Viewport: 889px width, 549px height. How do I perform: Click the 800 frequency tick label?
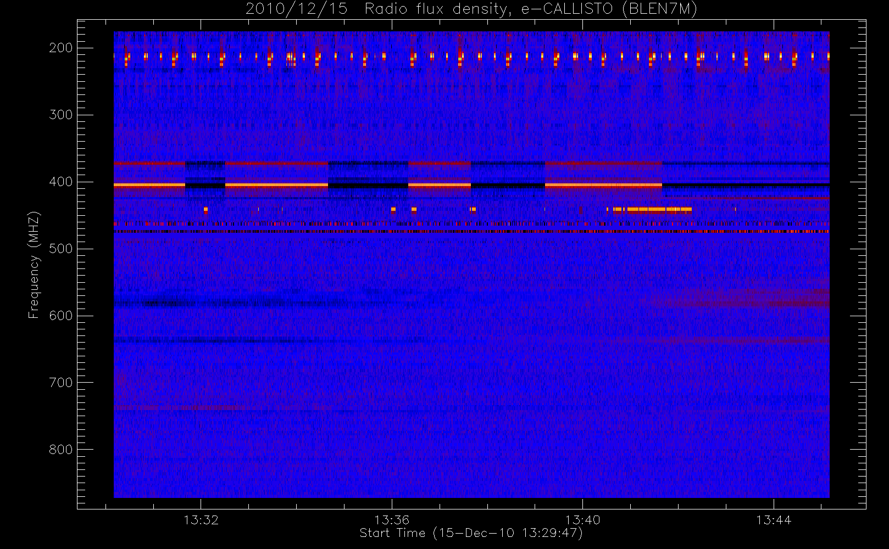coord(61,450)
